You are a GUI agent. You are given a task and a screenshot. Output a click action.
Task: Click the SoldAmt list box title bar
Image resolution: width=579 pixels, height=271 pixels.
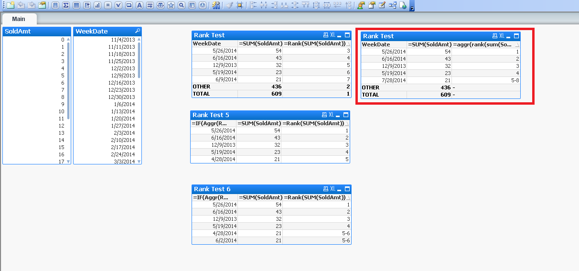point(36,31)
